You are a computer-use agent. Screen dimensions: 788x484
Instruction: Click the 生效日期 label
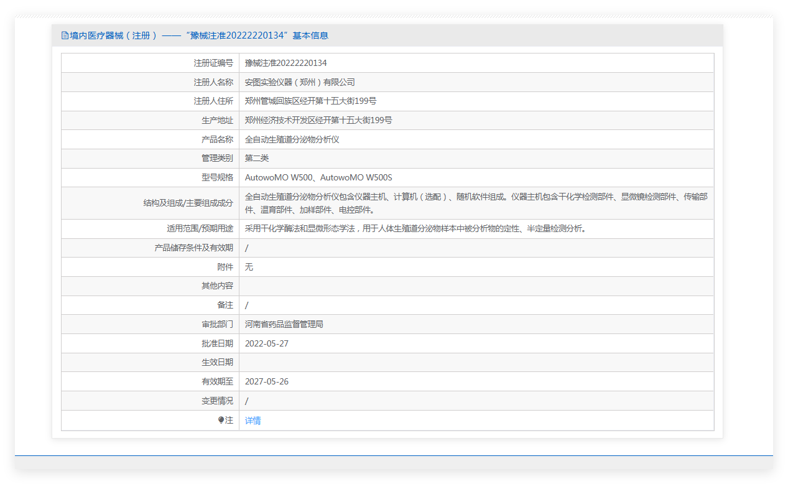pos(217,362)
